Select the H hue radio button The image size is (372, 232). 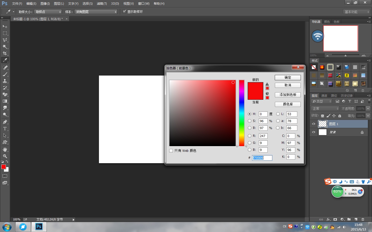[x=250, y=114]
